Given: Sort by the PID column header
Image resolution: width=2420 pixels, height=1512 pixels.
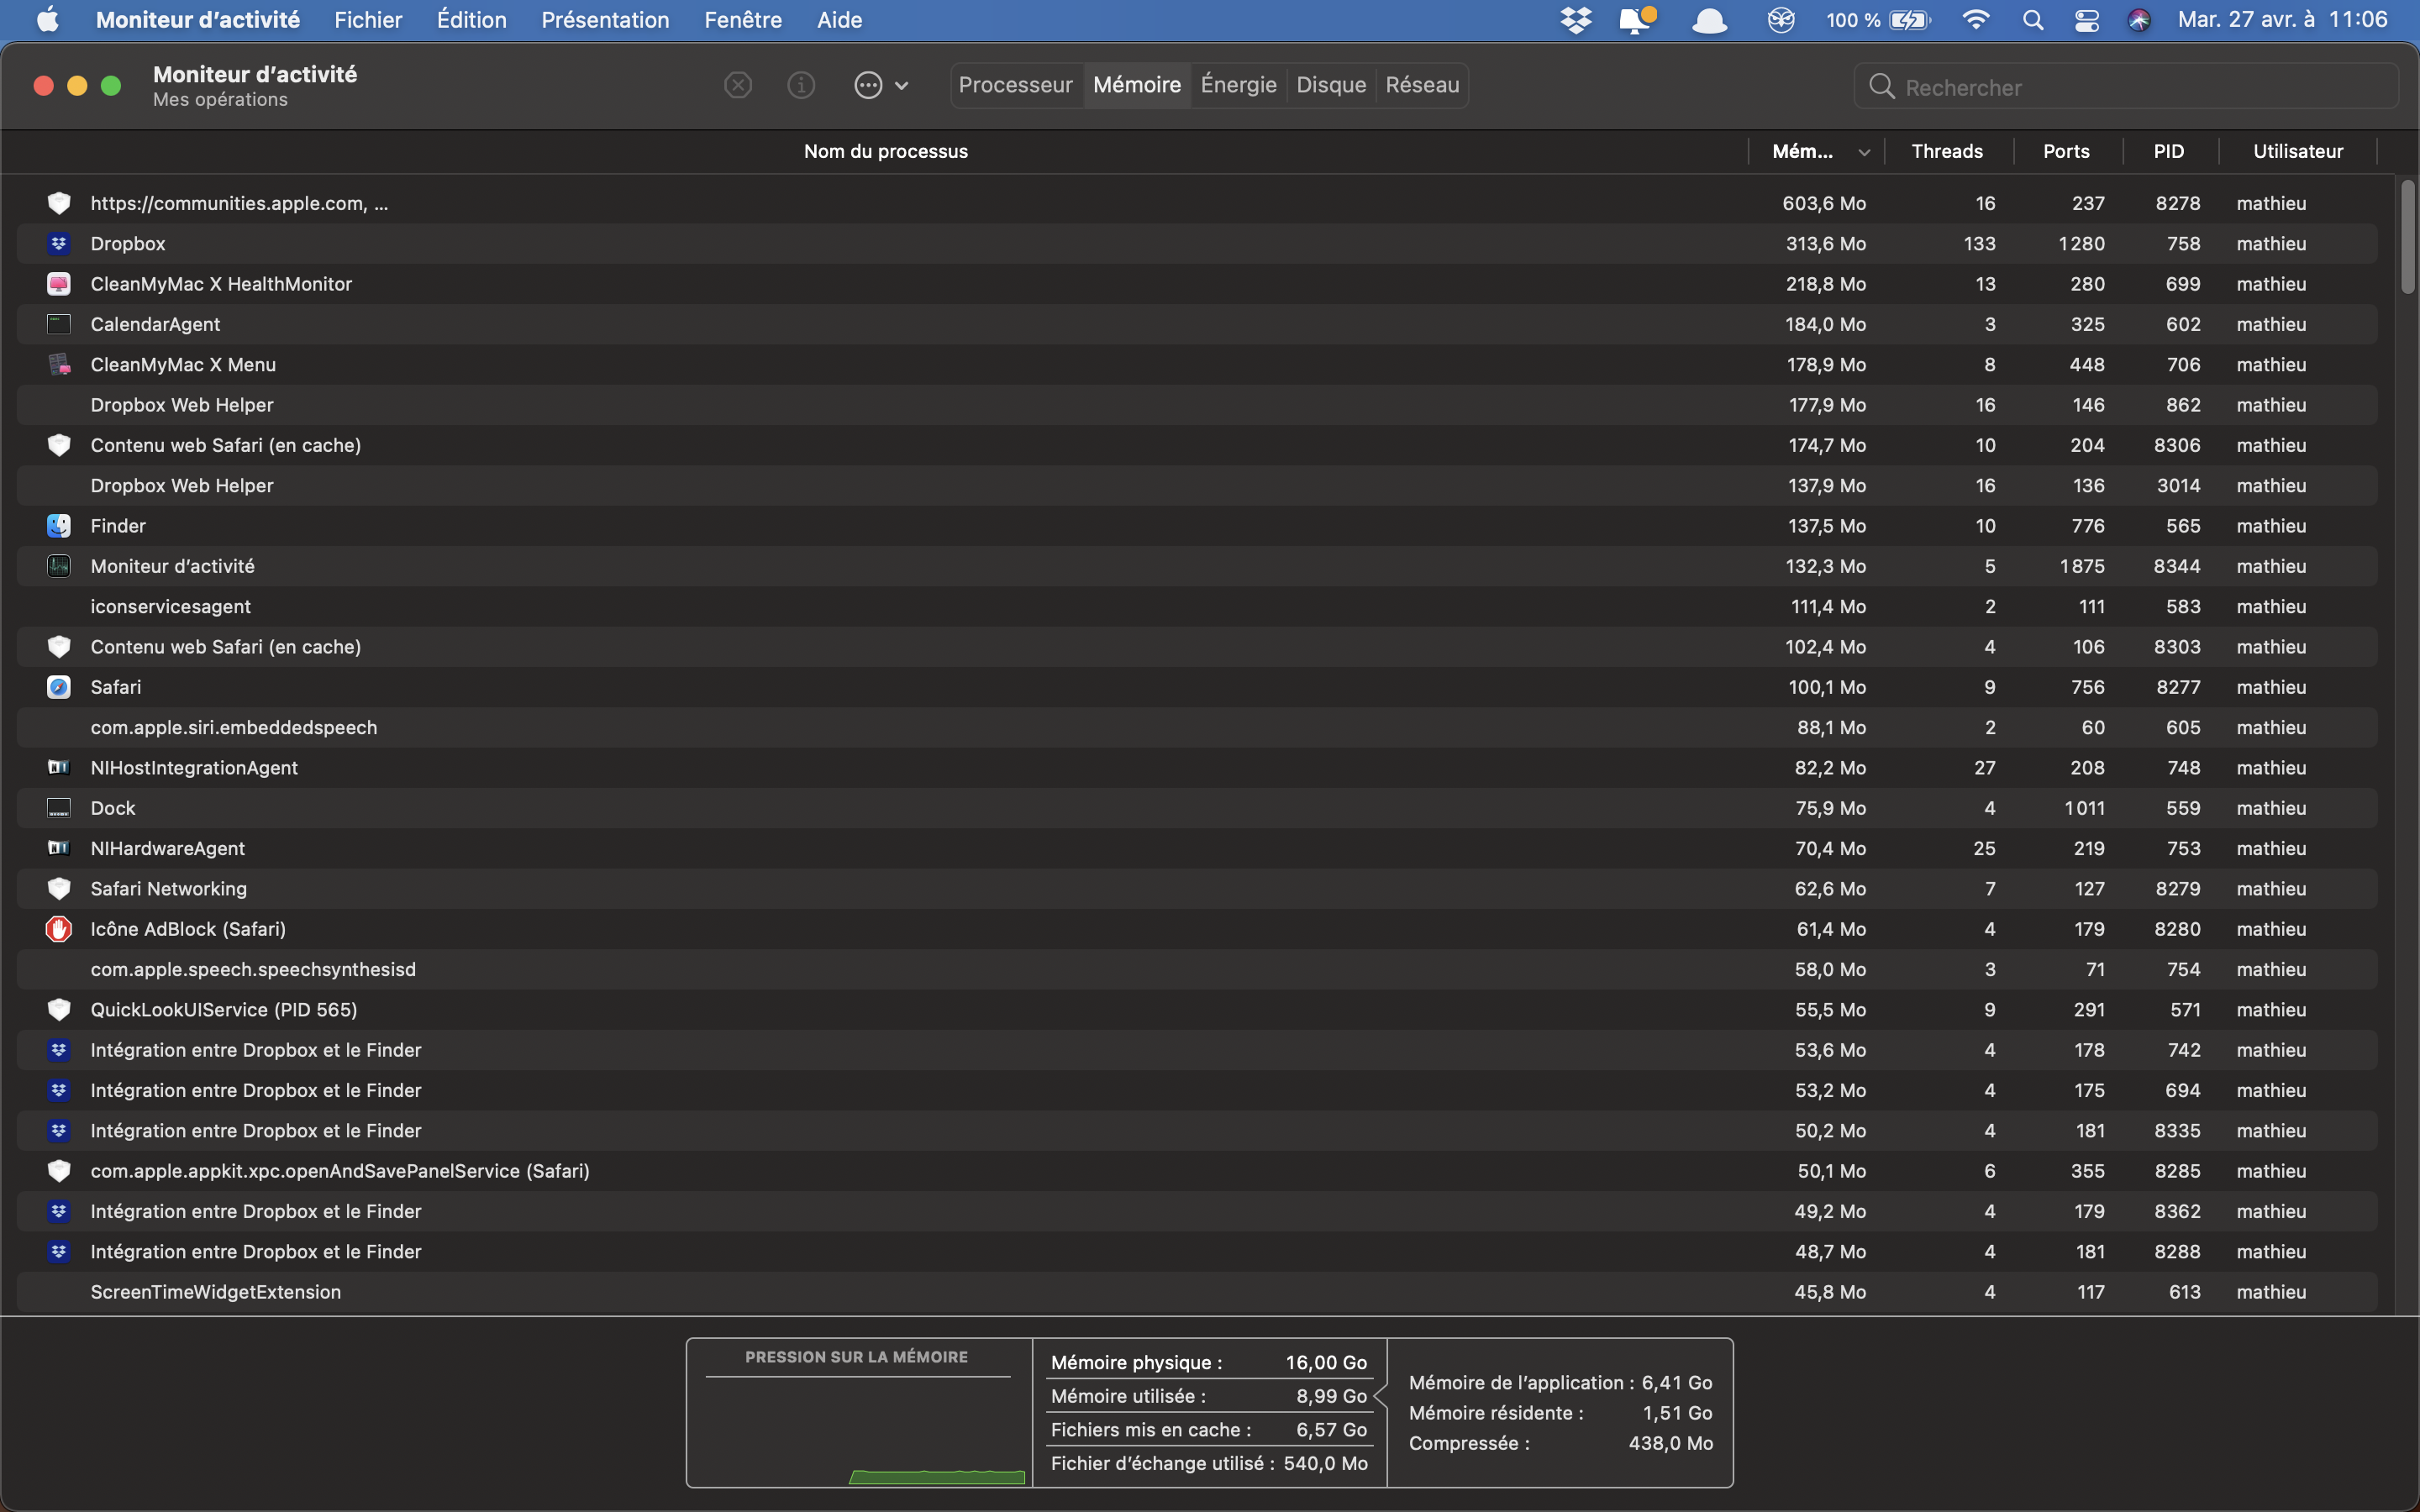Looking at the screenshot, I should [x=2168, y=152].
